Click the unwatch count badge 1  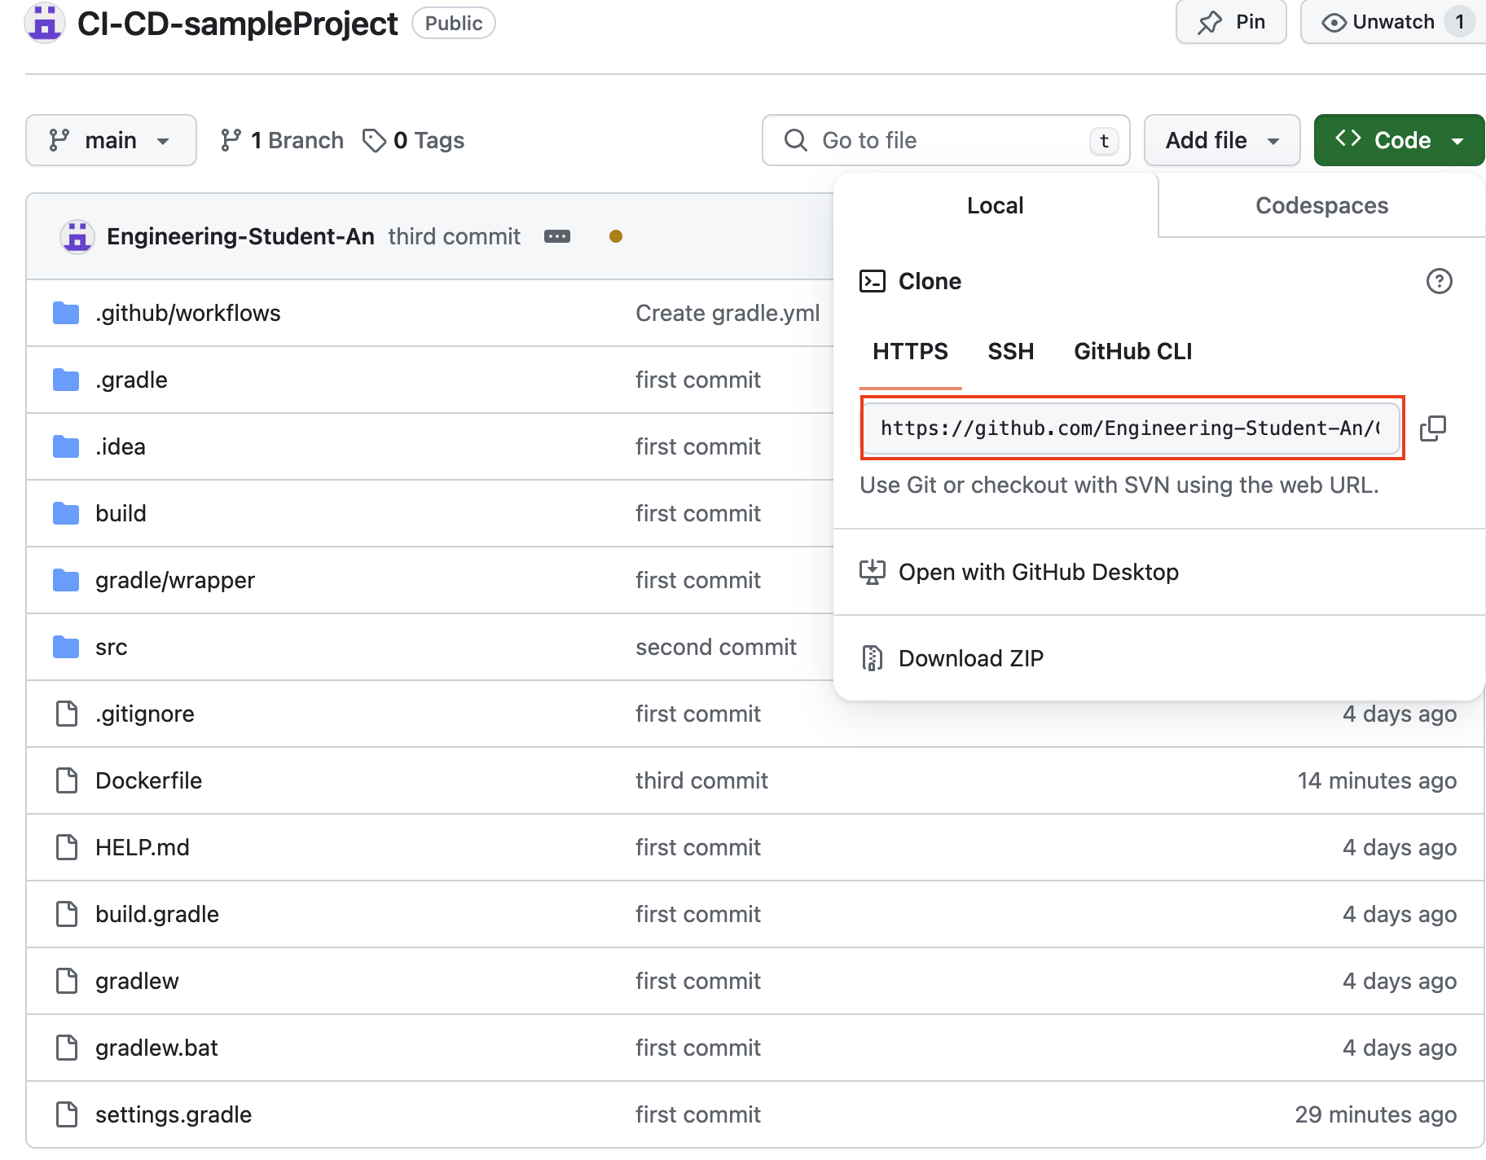1460,22
